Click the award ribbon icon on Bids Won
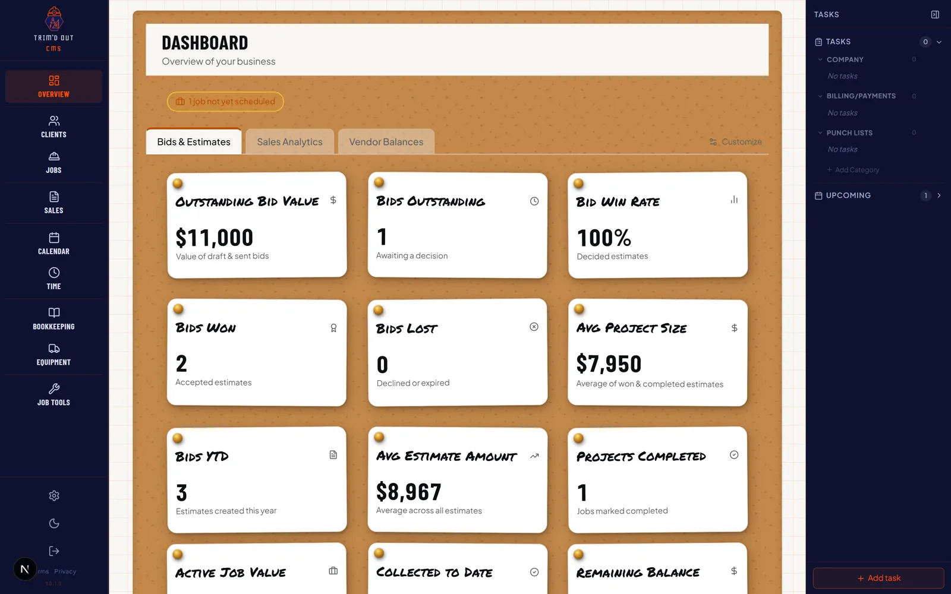This screenshot has width=951, height=594. click(333, 328)
